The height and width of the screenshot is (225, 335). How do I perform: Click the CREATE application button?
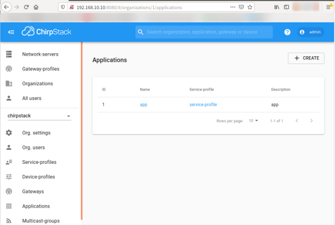click(306, 58)
